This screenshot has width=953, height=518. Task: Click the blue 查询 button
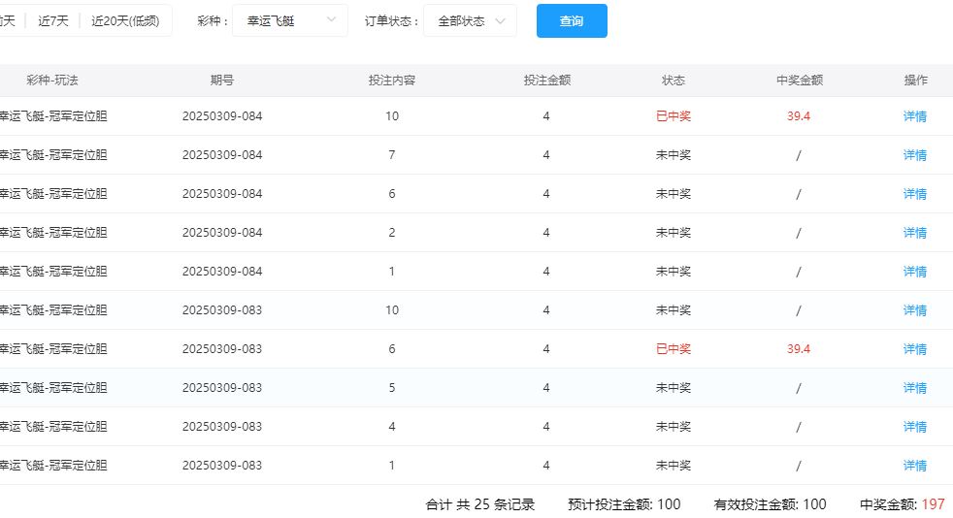[x=572, y=20]
